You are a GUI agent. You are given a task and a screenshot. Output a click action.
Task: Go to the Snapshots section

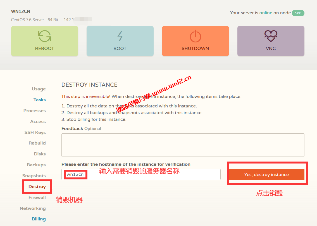[34, 175]
